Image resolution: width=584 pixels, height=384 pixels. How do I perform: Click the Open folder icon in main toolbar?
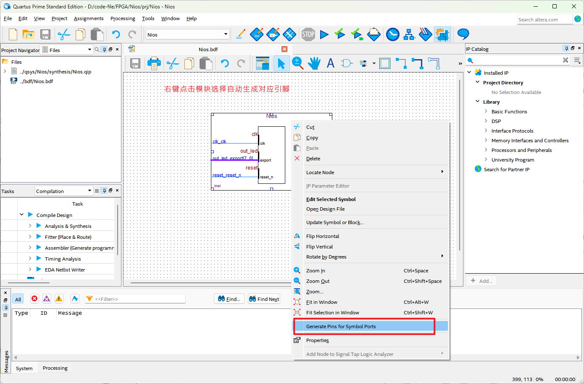tap(28, 34)
